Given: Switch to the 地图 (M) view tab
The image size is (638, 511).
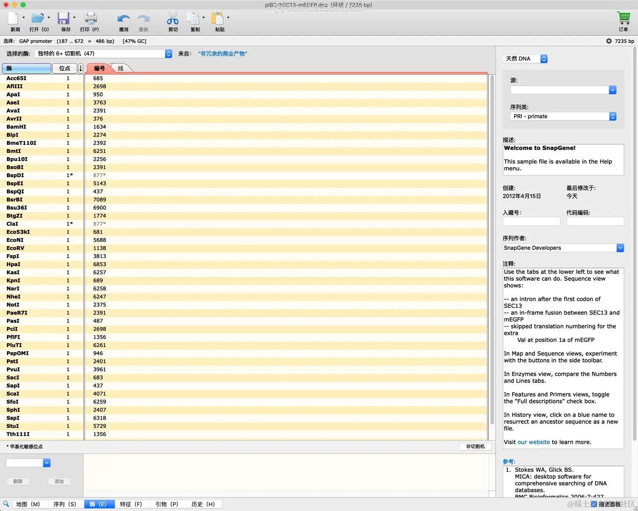Looking at the screenshot, I should coord(28,504).
